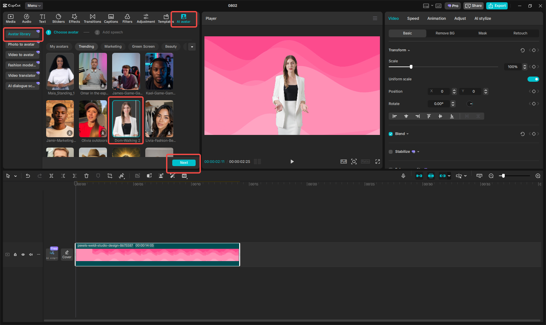The width and height of the screenshot is (546, 325).
Task: Record a voiceover with the microphone
Action: click(403, 176)
